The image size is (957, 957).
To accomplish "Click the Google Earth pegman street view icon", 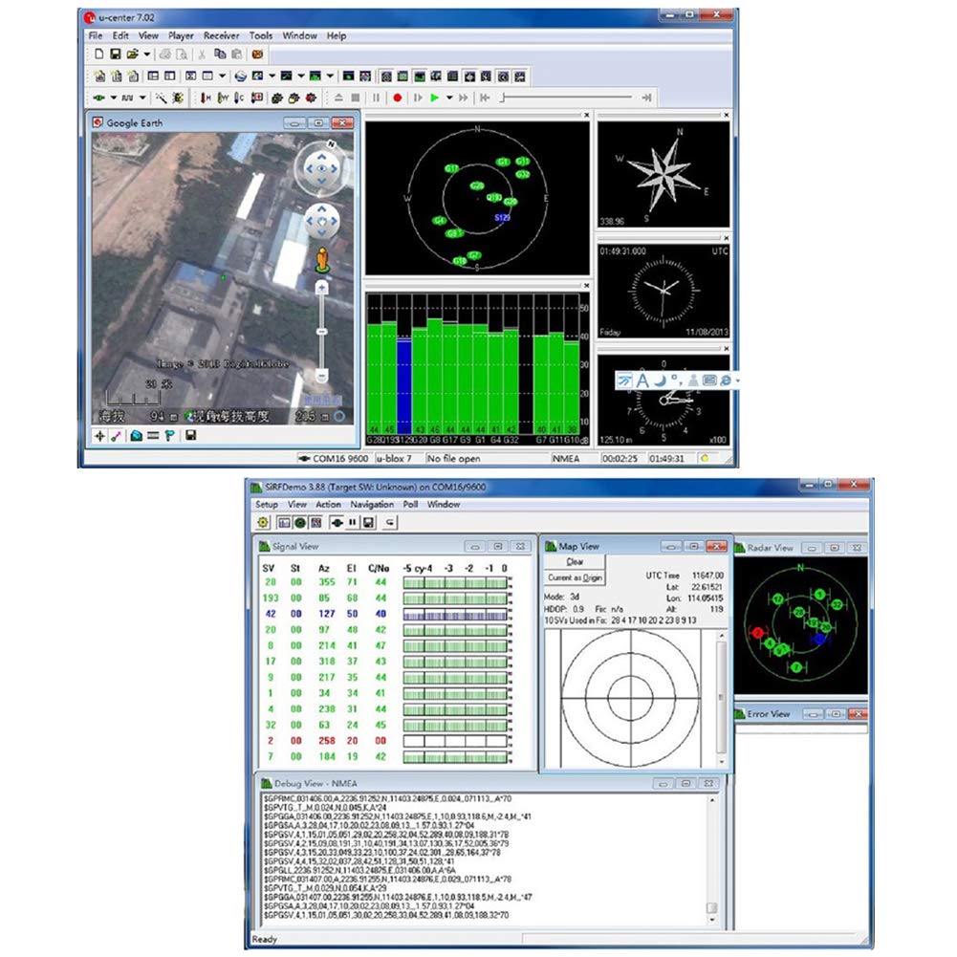I will pyautogui.click(x=322, y=258).
